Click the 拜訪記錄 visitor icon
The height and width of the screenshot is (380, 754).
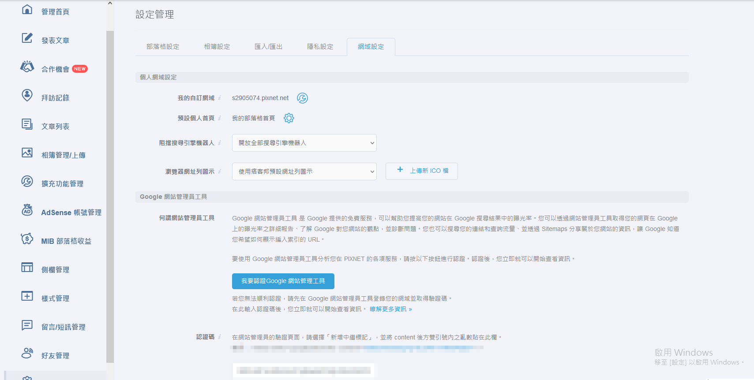[27, 95]
